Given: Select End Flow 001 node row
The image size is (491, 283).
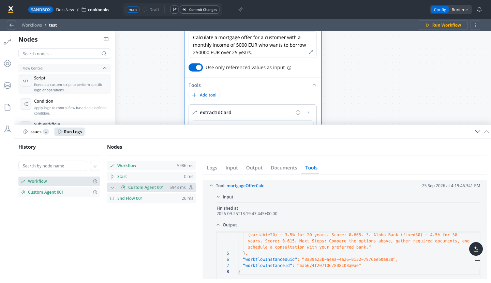Looking at the screenshot, I should tap(151, 198).
